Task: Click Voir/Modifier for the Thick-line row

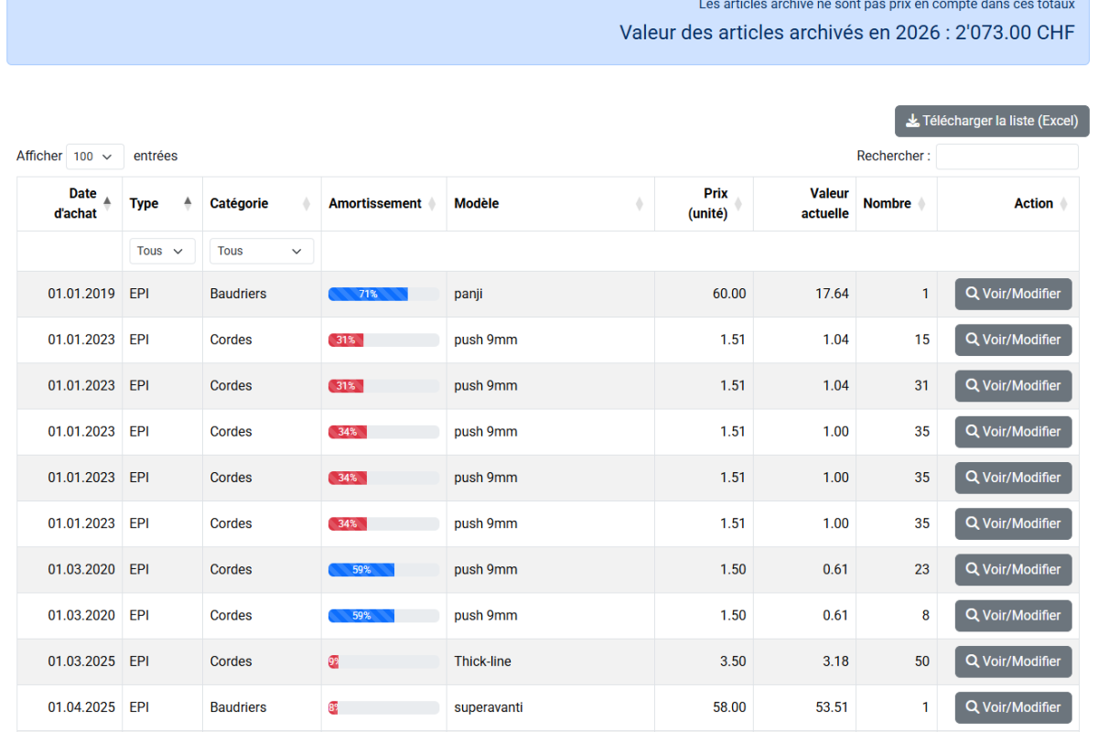Action: click(1013, 662)
